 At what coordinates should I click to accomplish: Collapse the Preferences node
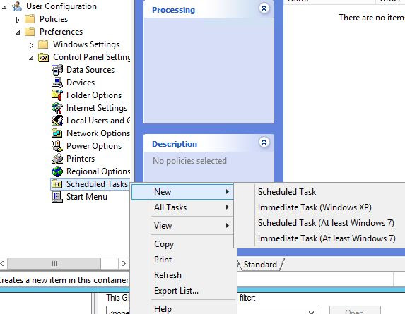click(x=18, y=32)
